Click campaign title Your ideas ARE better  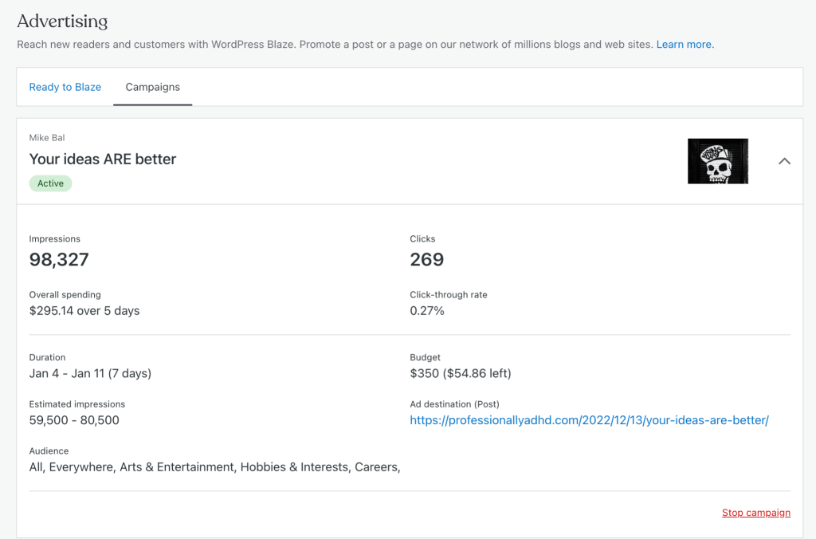(x=103, y=159)
